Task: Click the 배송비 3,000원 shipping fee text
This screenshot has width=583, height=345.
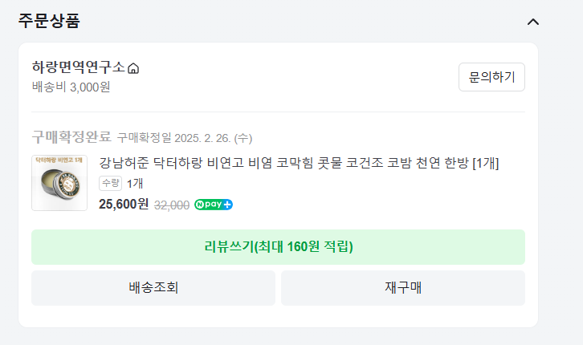Action: [x=71, y=87]
